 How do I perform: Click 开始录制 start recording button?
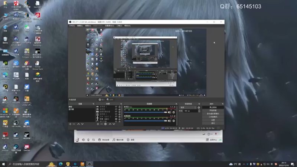[213, 111]
